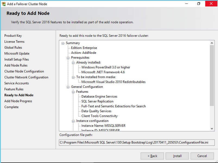Collapse the Instance configuration node
The image size is (218, 163).
pyautogui.click(x=73, y=121)
